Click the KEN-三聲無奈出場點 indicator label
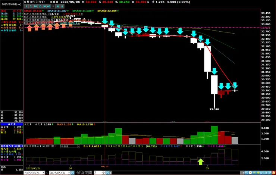This screenshot has width=276, height=175. pos(35,17)
